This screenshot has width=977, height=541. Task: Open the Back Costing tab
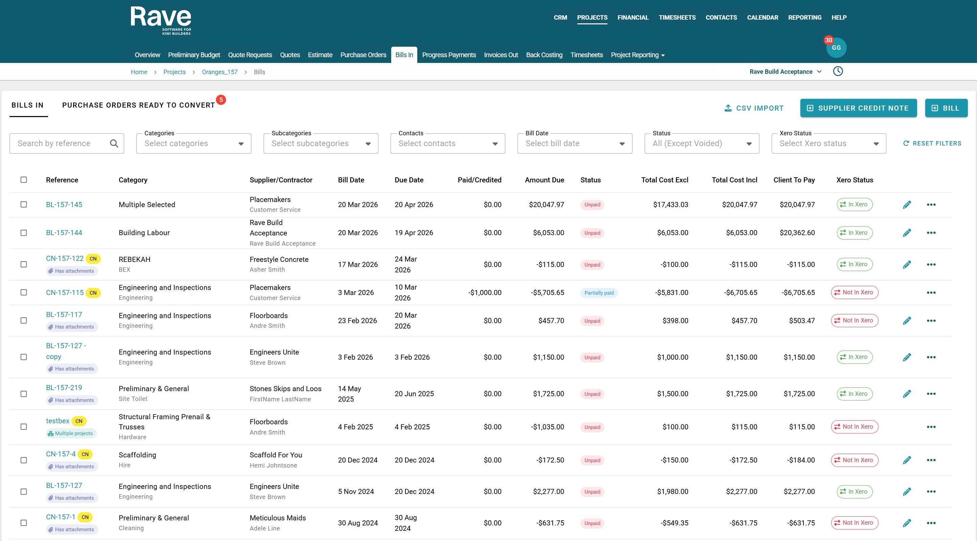coord(544,55)
